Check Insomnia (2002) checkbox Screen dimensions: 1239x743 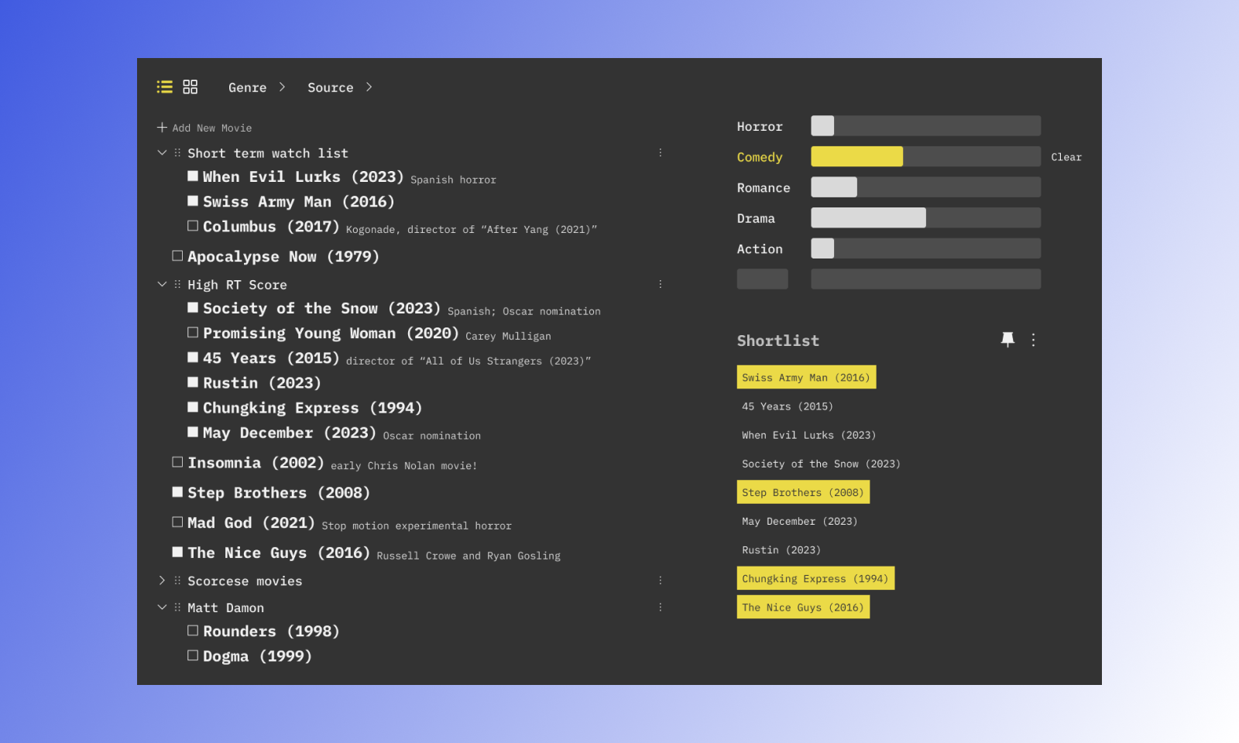click(177, 461)
